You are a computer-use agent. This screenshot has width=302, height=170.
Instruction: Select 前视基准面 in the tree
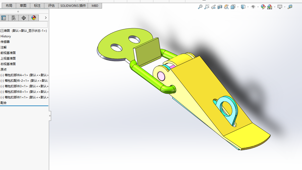click(8, 53)
